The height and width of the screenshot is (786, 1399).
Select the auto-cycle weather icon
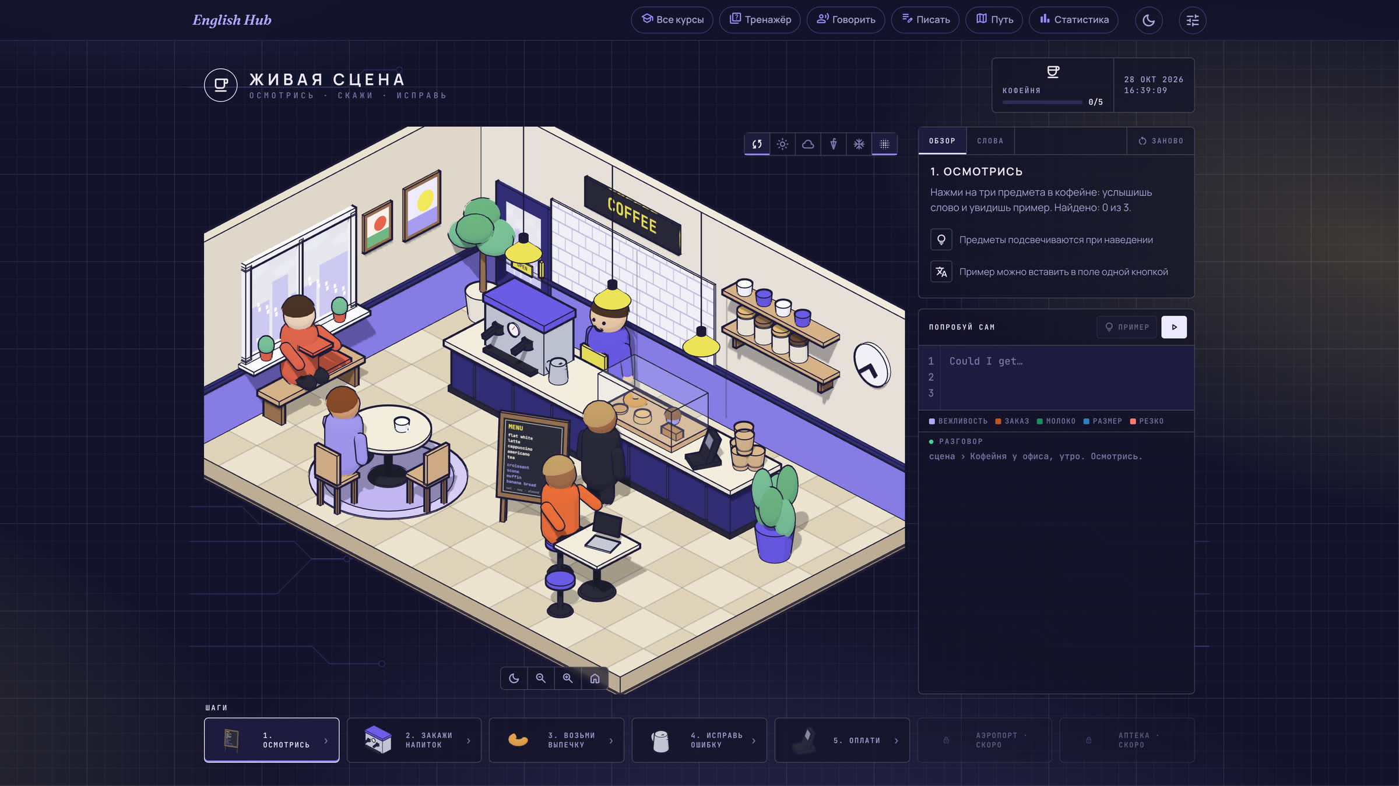(x=757, y=144)
